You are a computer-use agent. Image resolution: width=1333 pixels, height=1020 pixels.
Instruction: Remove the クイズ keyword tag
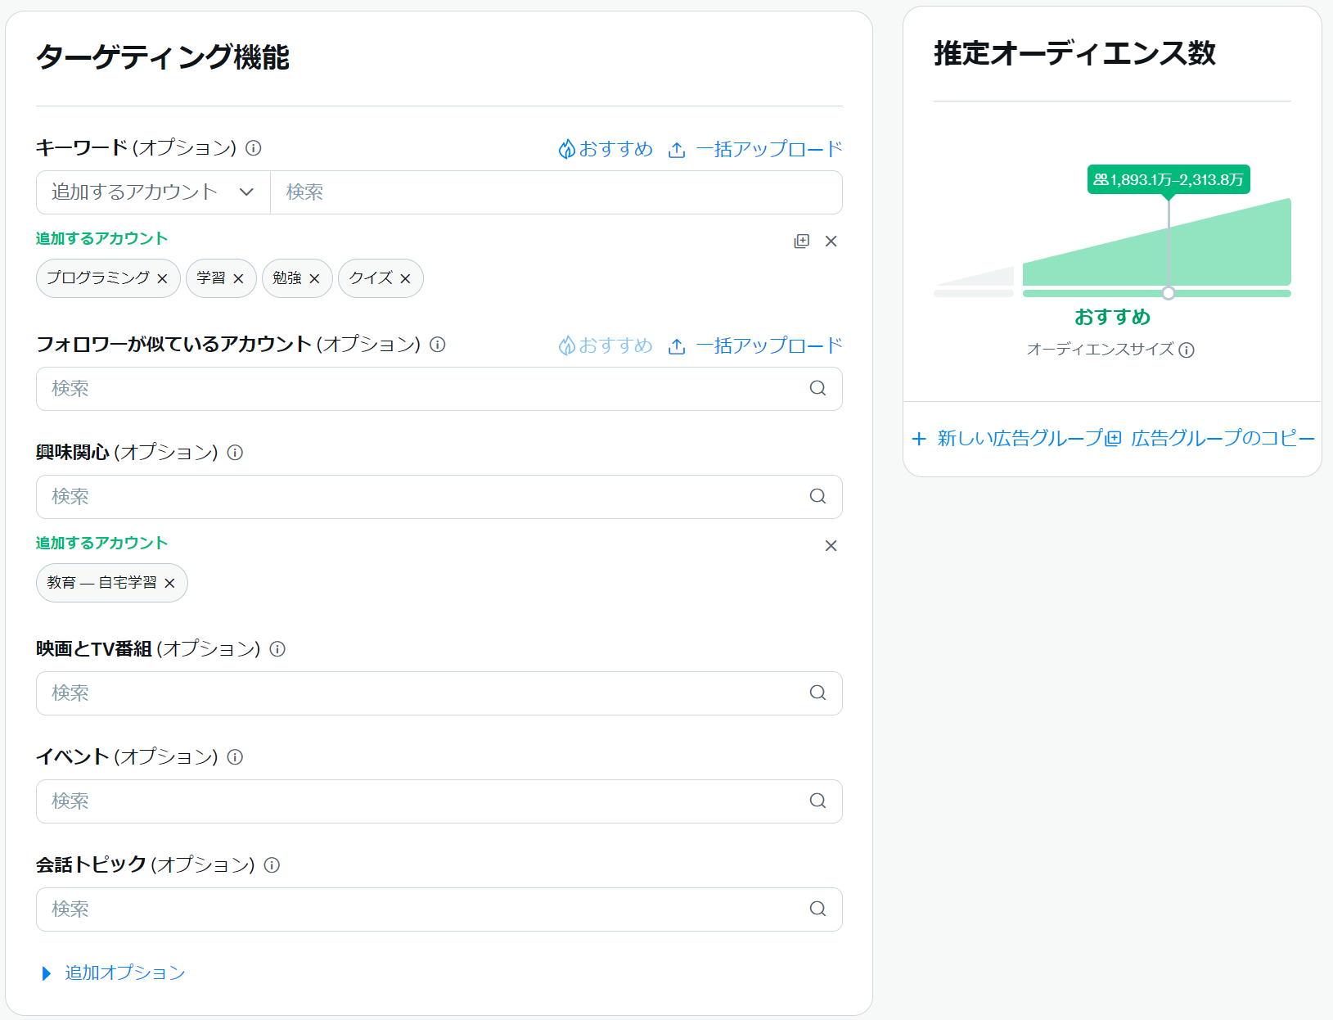405,279
